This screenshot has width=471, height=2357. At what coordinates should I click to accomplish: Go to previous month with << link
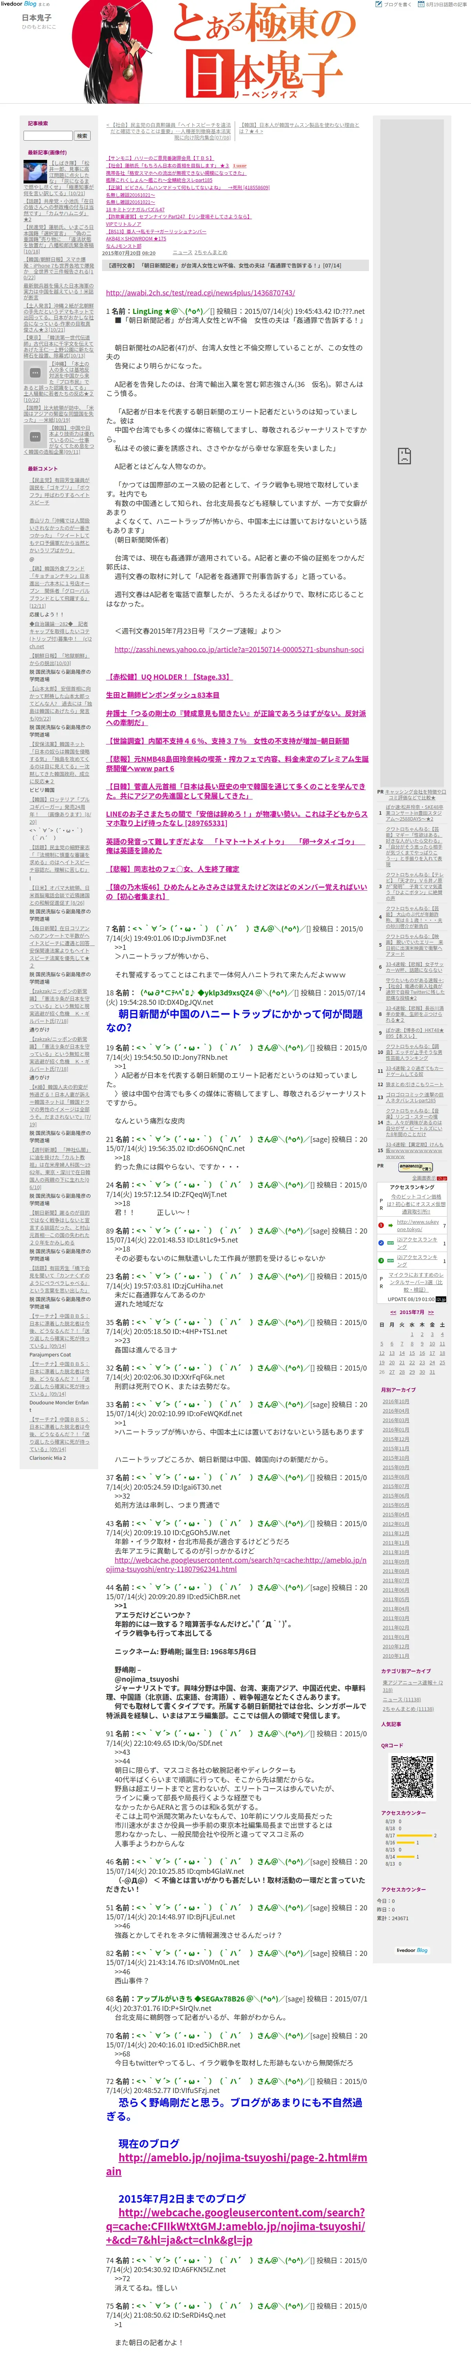(393, 1311)
